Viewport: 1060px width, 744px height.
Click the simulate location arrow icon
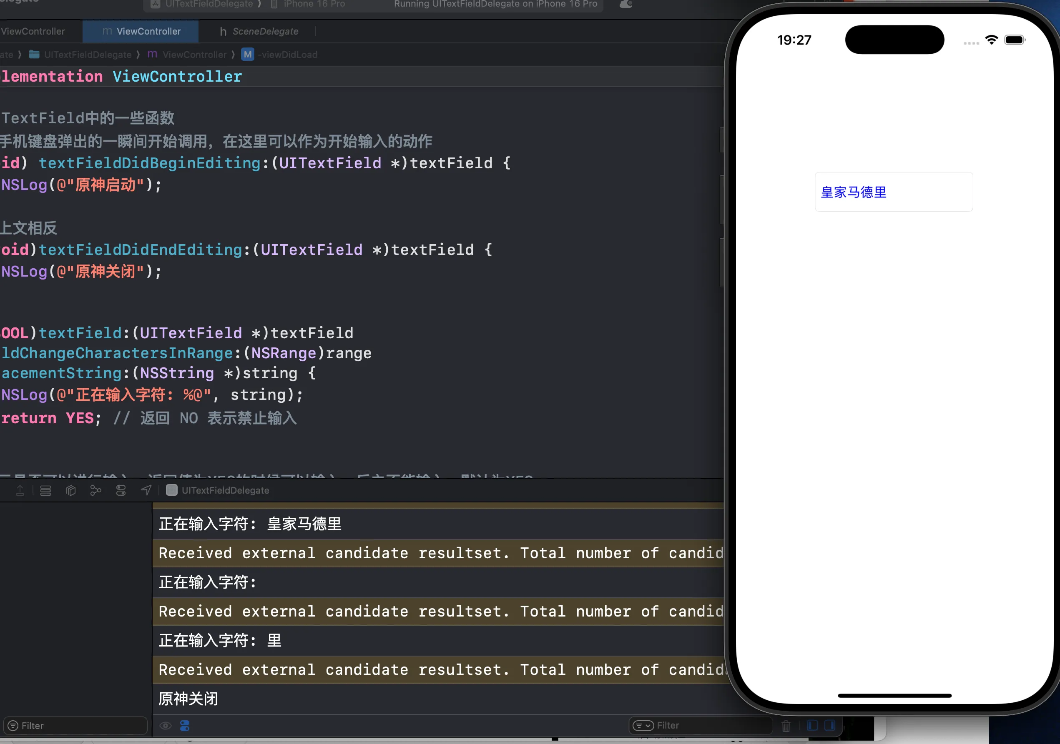146,490
